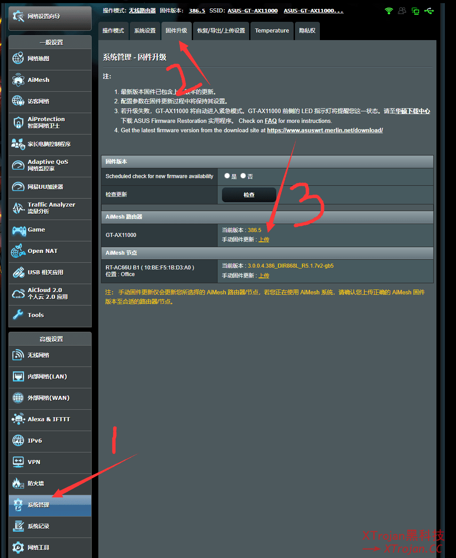Select current version text 386.5 for GT-AX11000
The height and width of the screenshot is (558, 456).
tap(254, 230)
